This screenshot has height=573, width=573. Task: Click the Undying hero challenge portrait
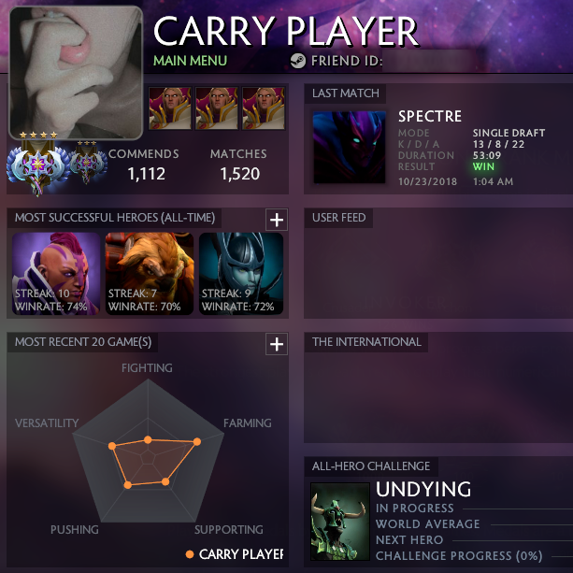(x=340, y=522)
